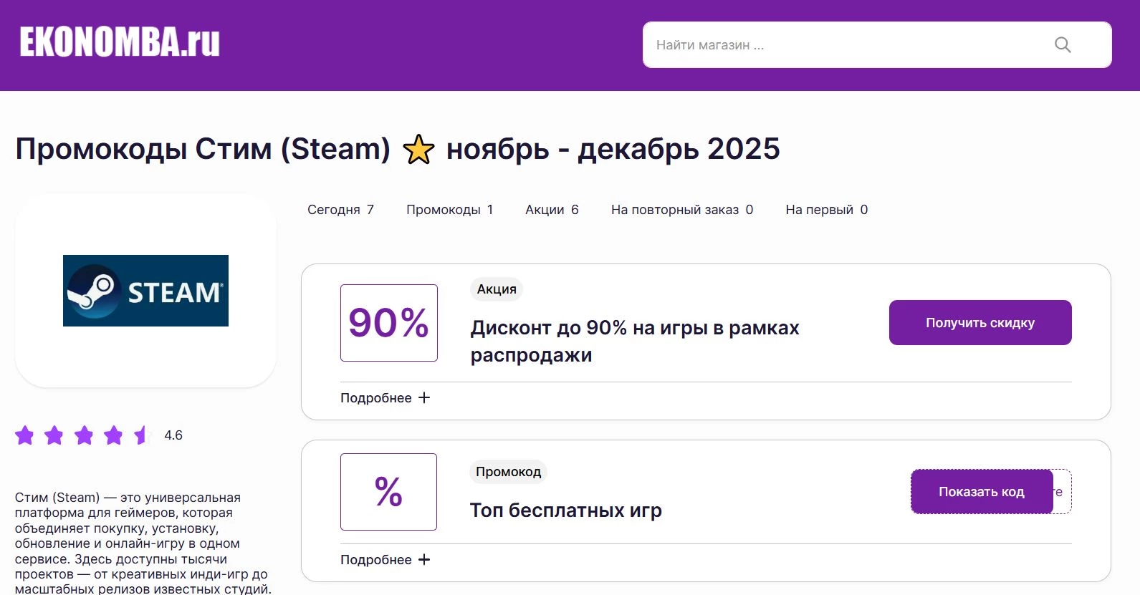
Task: Focus the 'Найти магазин' search field
Action: 877,45
